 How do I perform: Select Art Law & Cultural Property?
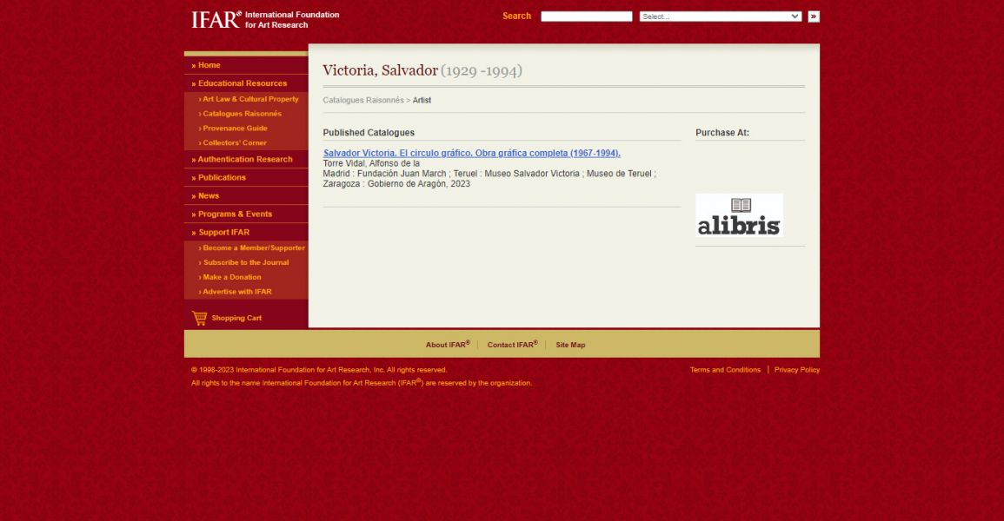pyautogui.click(x=250, y=99)
